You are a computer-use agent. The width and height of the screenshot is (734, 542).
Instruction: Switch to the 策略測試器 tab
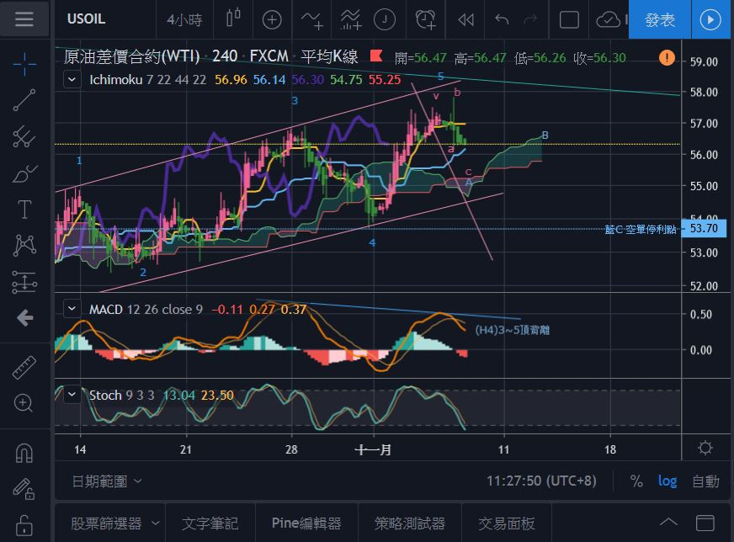(409, 523)
